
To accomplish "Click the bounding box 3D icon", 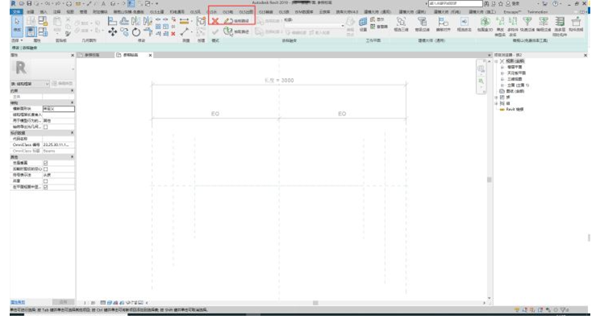I will [485, 22].
